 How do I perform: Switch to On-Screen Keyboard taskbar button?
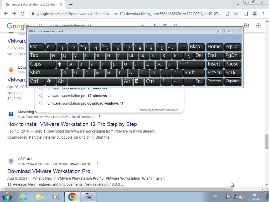89,197
